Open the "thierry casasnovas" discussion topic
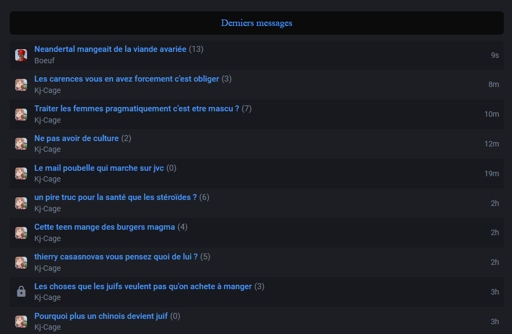 tap(116, 257)
